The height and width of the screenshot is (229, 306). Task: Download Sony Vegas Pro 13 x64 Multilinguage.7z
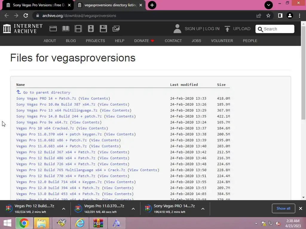coord(57,110)
